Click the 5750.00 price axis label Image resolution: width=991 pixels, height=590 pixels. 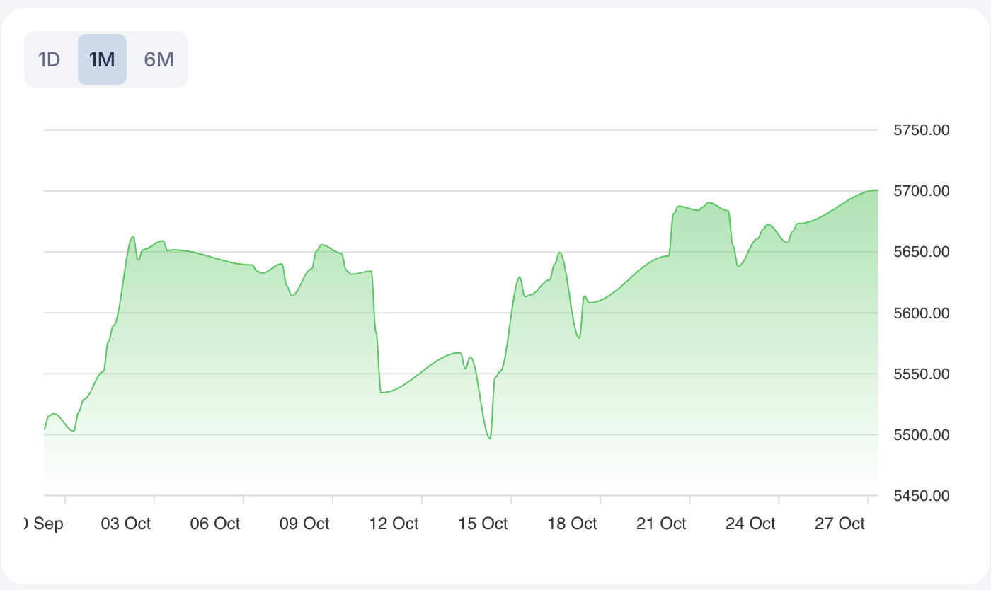coord(921,131)
